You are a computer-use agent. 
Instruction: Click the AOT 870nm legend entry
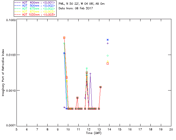click(x=35, y=11)
